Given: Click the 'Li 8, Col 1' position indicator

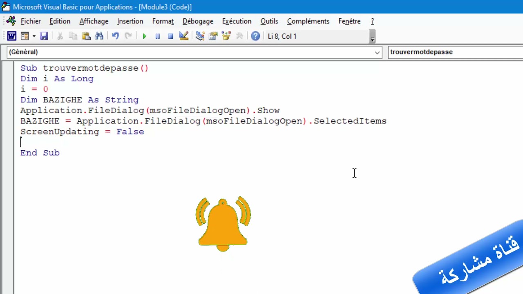Looking at the screenshot, I should click(x=282, y=36).
